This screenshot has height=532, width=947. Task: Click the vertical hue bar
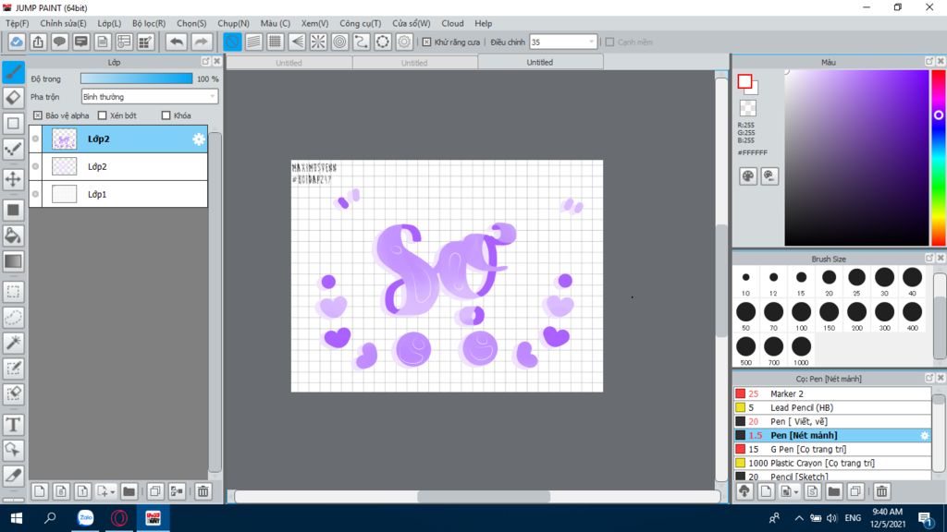(938, 158)
